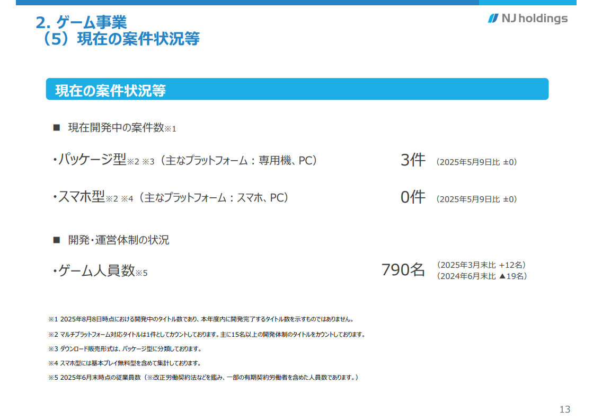Select the ゲーム人員数 label

coord(96,271)
